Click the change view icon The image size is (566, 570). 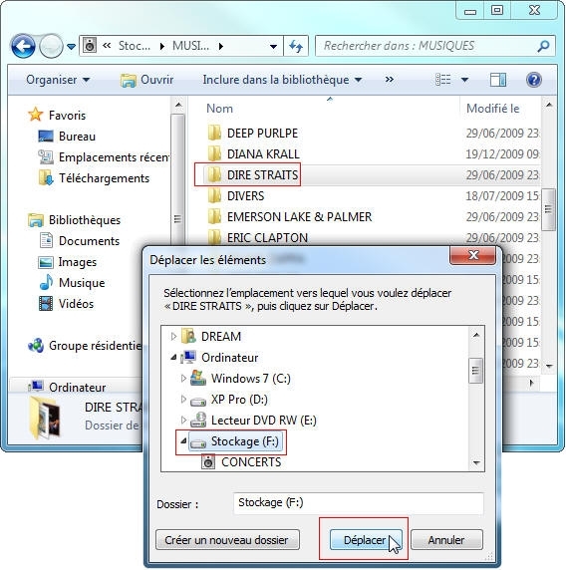point(443,80)
